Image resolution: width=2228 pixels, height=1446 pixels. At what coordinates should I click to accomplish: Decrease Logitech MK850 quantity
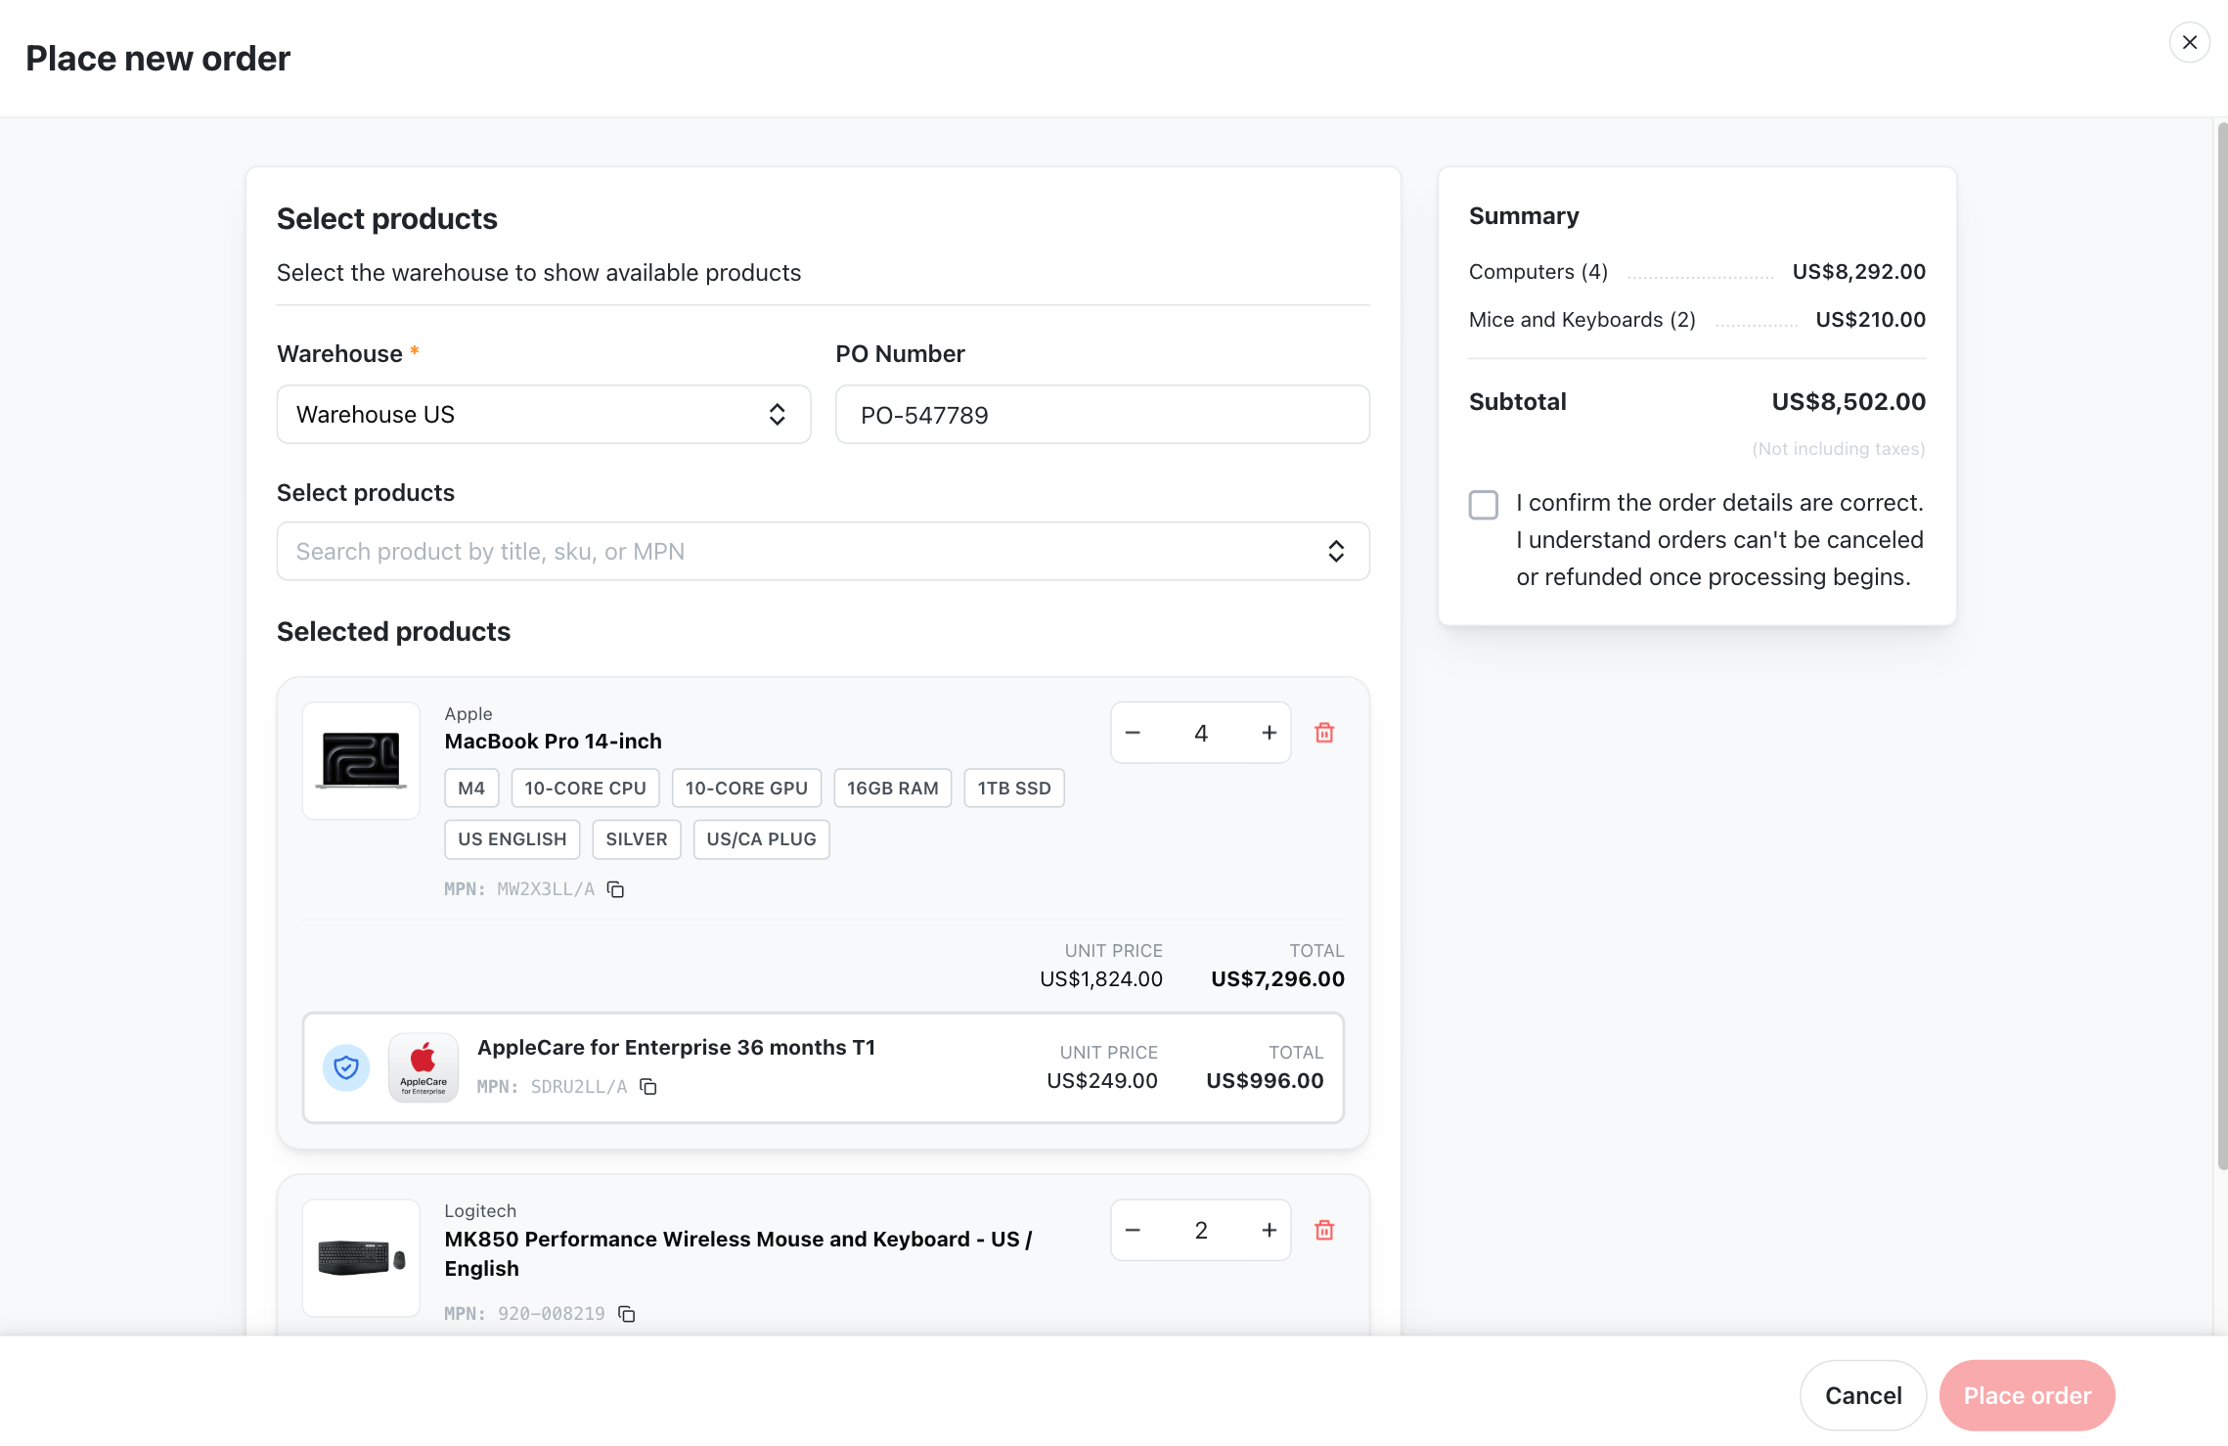[x=1133, y=1230]
